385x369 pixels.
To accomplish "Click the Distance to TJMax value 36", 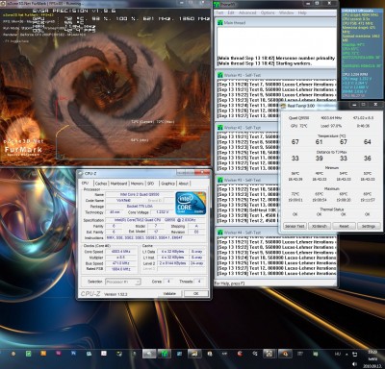I will click(x=368, y=158).
